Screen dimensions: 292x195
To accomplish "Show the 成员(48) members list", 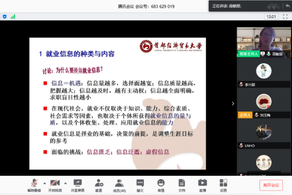I will [120, 184].
